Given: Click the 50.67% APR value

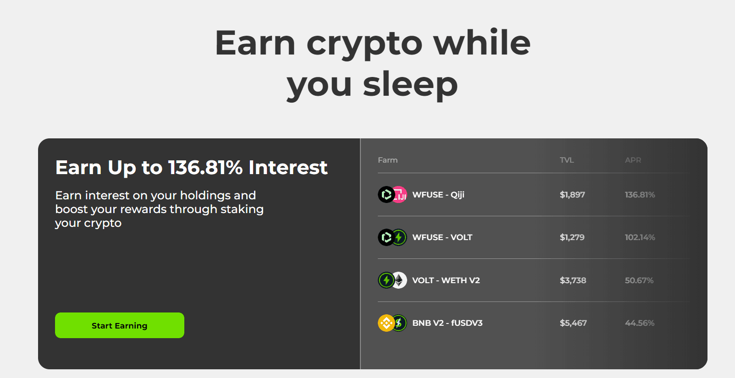Looking at the screenshot, I should coord(639,280).
